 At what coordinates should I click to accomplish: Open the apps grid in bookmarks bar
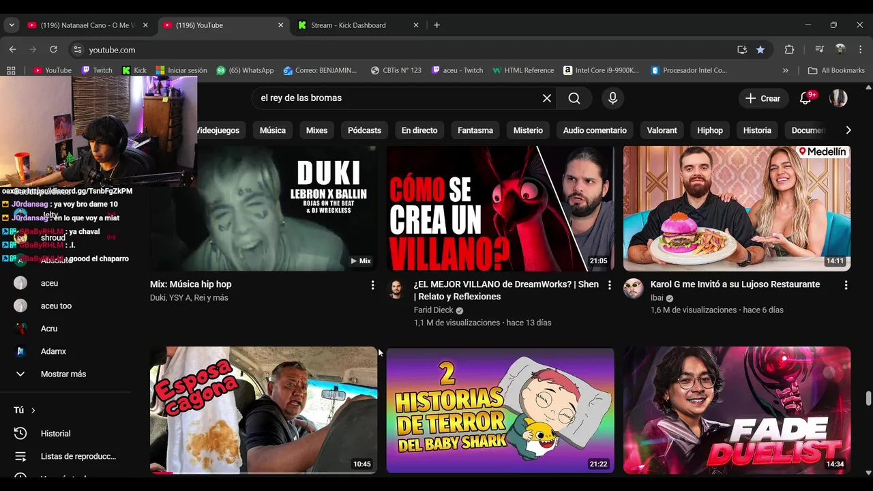tap(11, 70)
